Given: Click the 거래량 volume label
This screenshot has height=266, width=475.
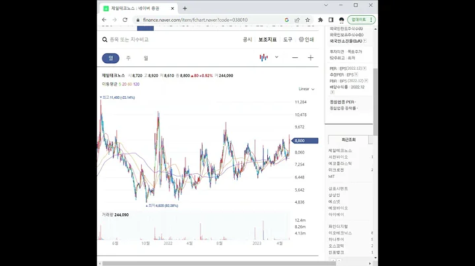Looking at the screenshot, I should pyautogui.click(x=106, y=215).
